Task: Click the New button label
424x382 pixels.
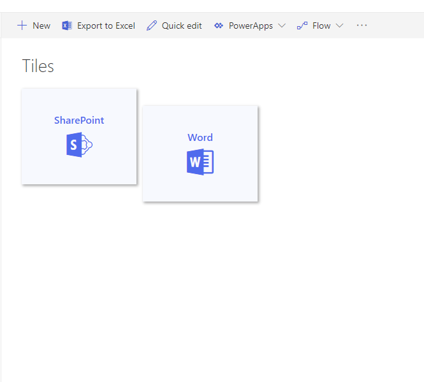Action: click(41, 26)
